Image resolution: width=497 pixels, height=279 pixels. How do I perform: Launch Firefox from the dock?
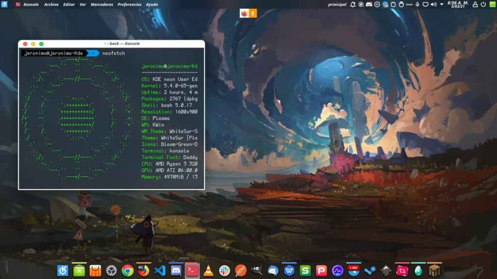[x=143, y=271]
